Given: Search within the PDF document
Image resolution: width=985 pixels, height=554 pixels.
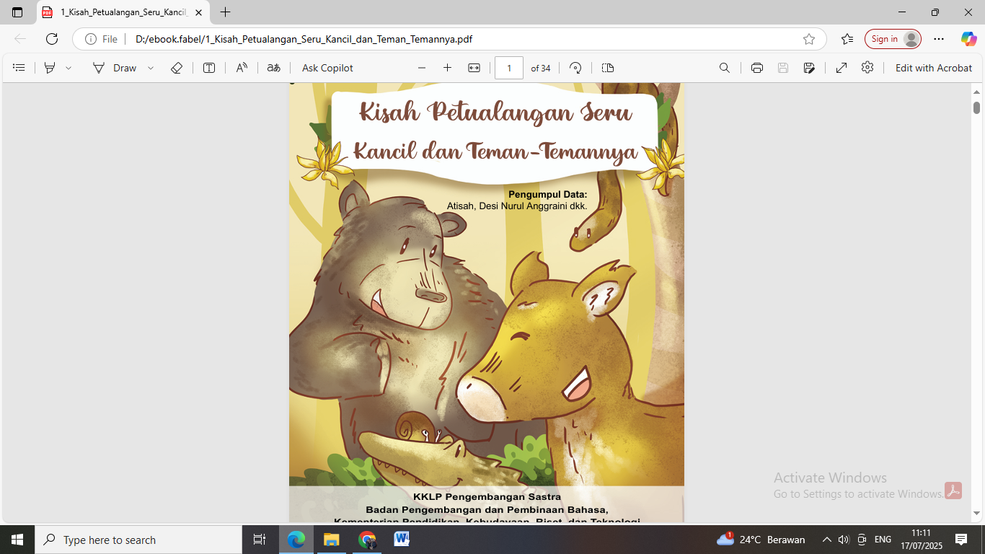Looking at the screenshot, I should (724, 68).
